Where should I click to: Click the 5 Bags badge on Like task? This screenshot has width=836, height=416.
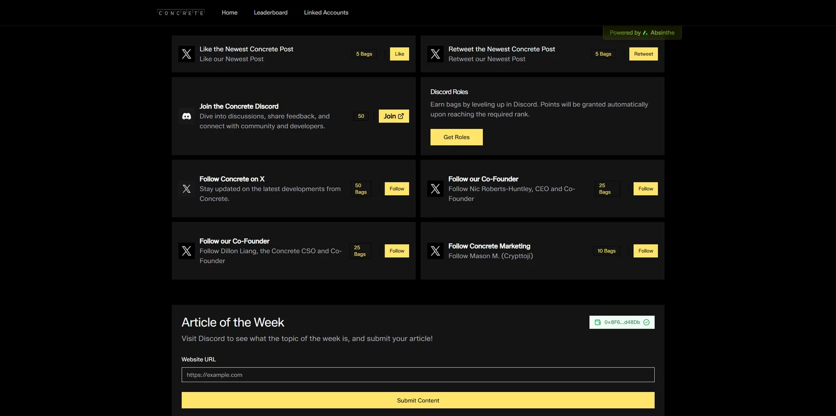click(x=364, y=54)
